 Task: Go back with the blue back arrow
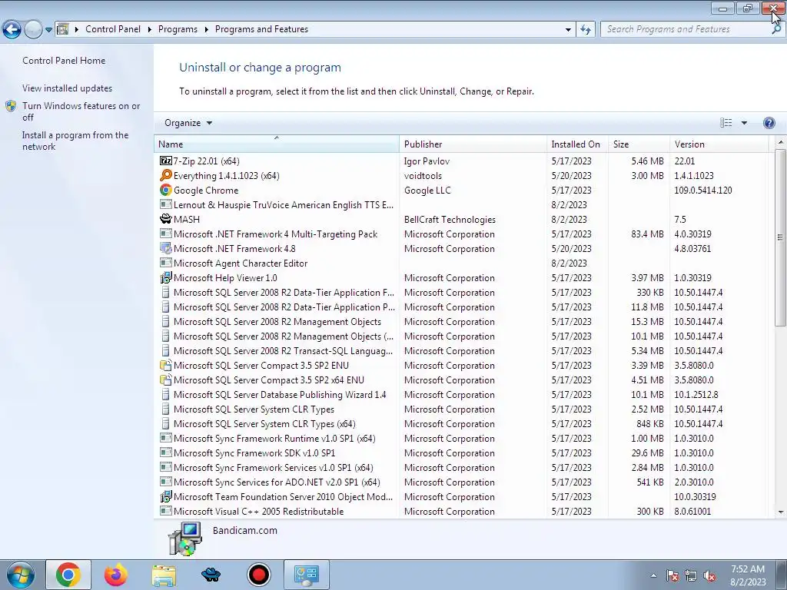click(12, 30)
